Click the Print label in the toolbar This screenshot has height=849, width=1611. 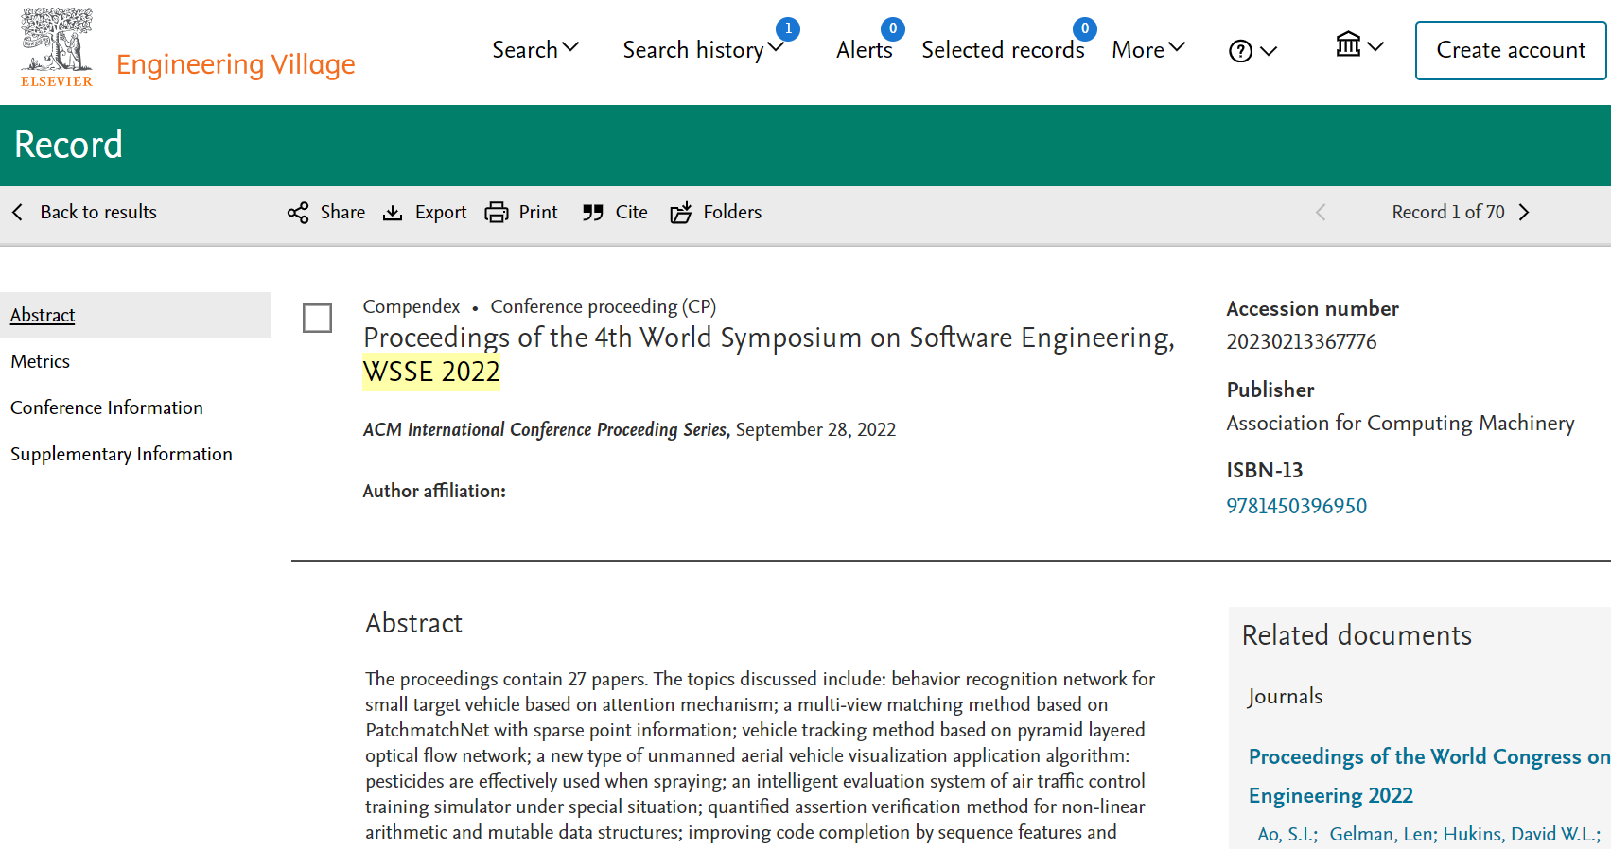538,212
